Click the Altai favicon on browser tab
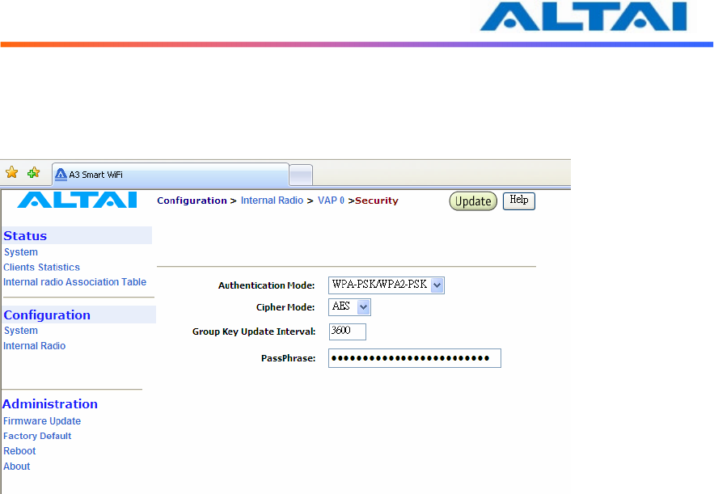The image size is (714, 494). pos(61,175)
